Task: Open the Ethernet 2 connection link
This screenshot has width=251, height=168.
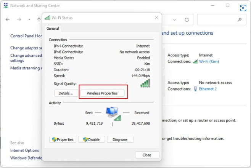Action: coord(208,89)
